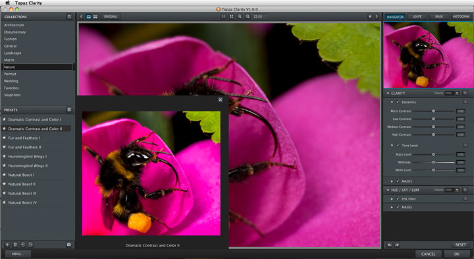Import a preset file
Image resolution: width=474 pixels, height=259 pixels.
pos(23,245)
